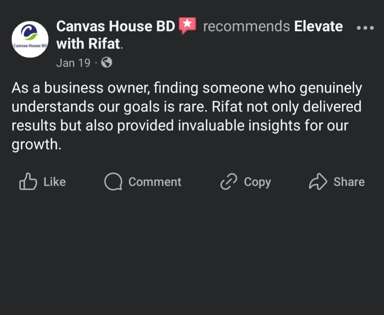Tap the last line 'growth.' of the review
Image resolution: width=384 pixels, height=315 pixels.
tap(37, 145)
